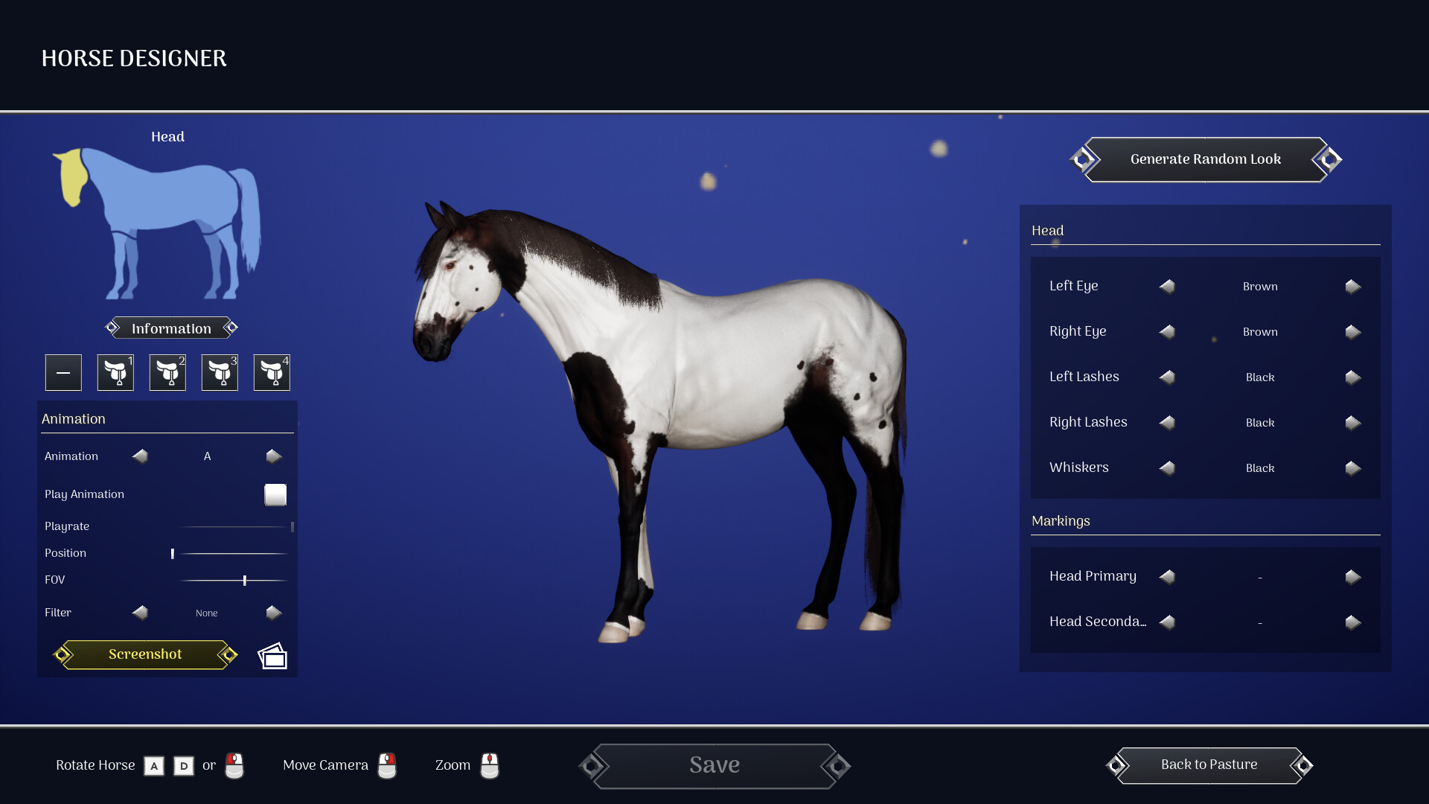Next Left Eye color arrow
Image resolution: width=1429 pixels, height=804 pixels.
click(x=1352, y=287)
